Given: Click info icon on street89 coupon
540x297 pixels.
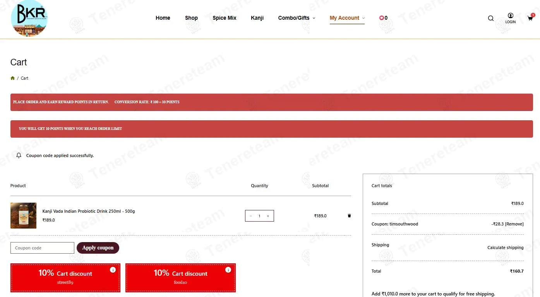Looking at the screenshot, I should pos(113,270).
